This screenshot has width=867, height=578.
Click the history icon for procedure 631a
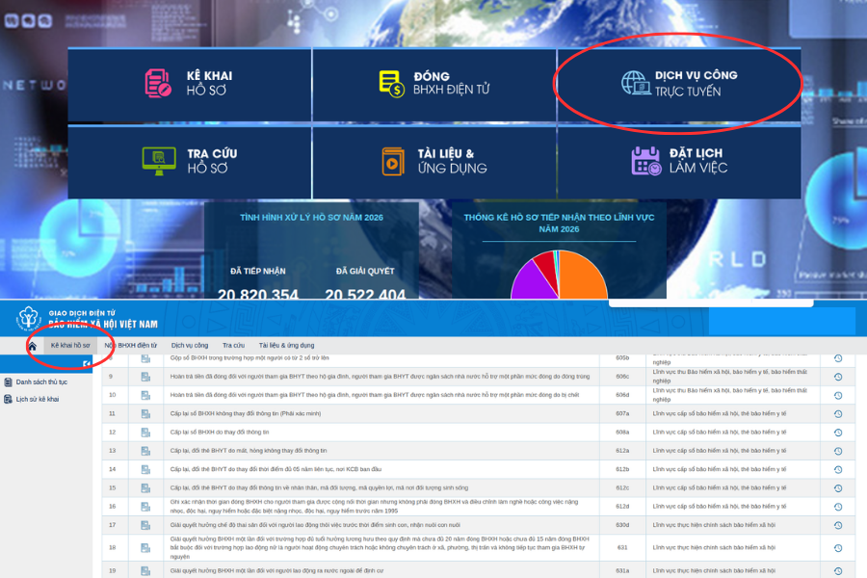tap(838, 571)
